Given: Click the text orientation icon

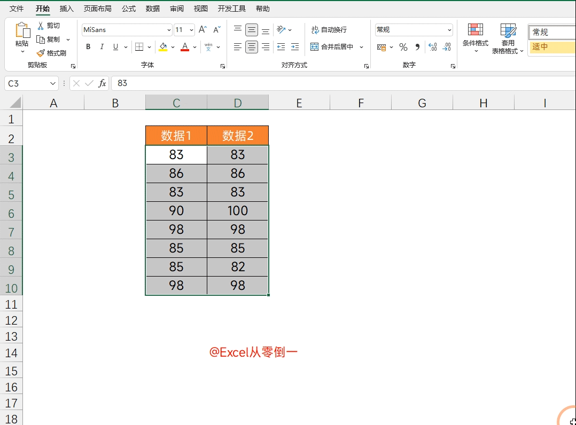Looking at the screenshot, I should pyautogui.click(x=281, y=30).
